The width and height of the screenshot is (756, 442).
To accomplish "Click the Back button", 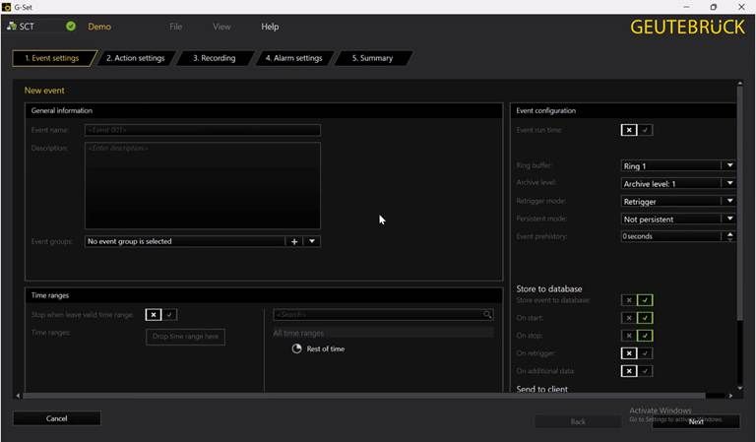I will pos(578,421).
